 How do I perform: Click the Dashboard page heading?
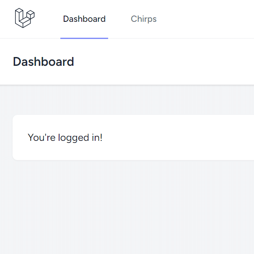pos(44,62)
